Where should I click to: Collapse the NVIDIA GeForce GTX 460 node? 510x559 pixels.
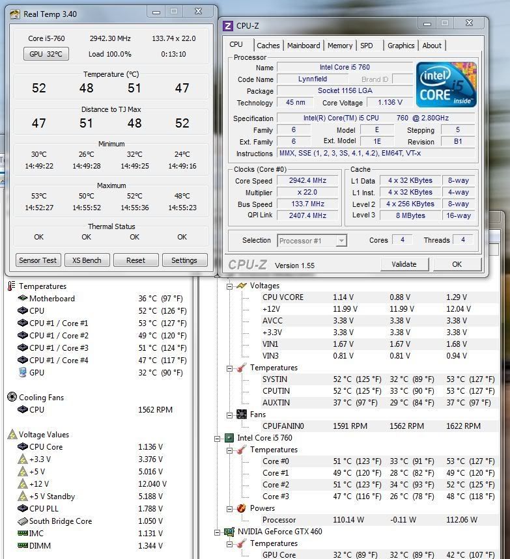(217, 532)
